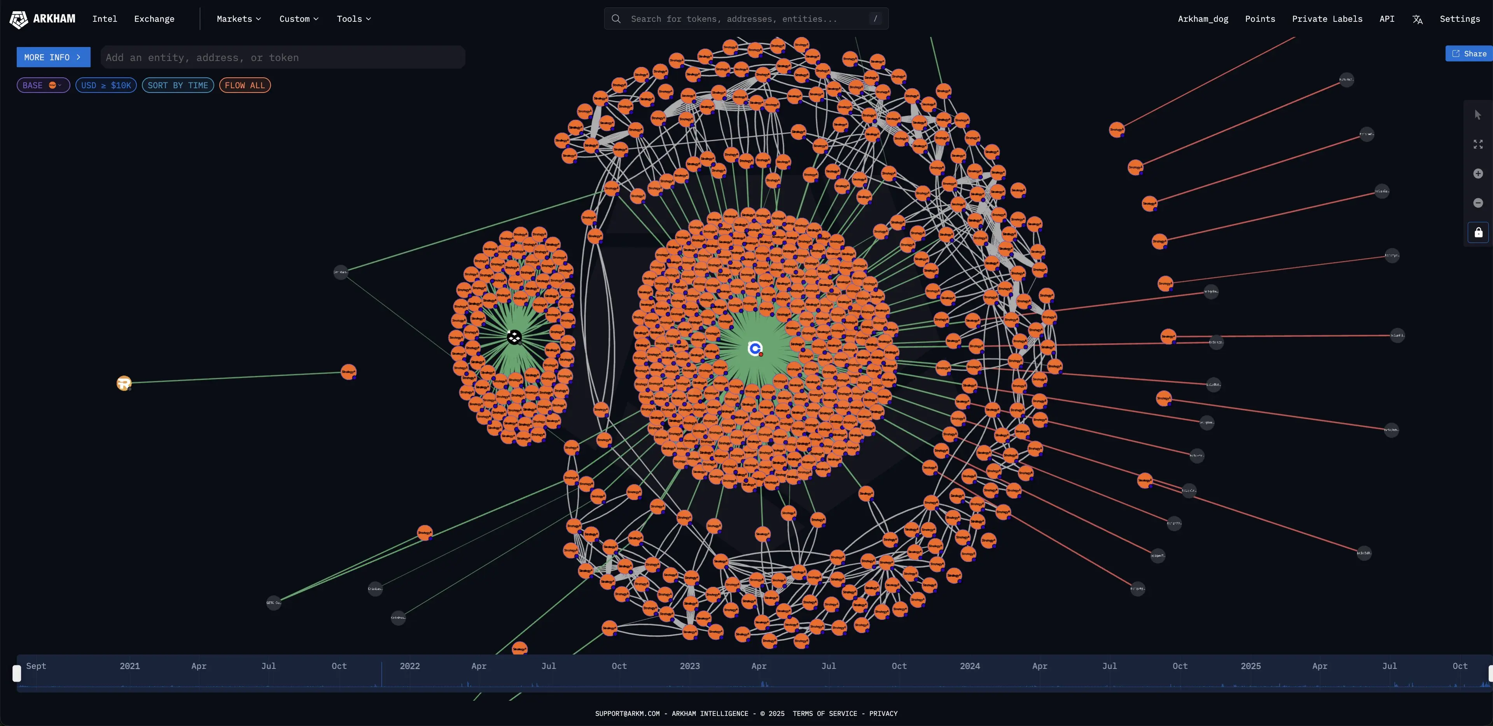This screenshot has width=1493, height=726.
Task: Open the Exchange menu item
Action: (154, 19)
